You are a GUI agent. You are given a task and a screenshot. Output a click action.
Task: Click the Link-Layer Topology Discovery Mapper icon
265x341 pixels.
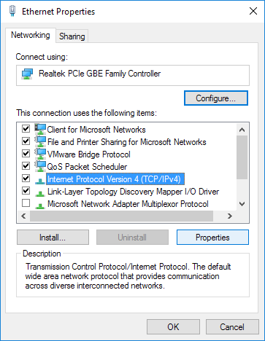click(x=40, y=193)
